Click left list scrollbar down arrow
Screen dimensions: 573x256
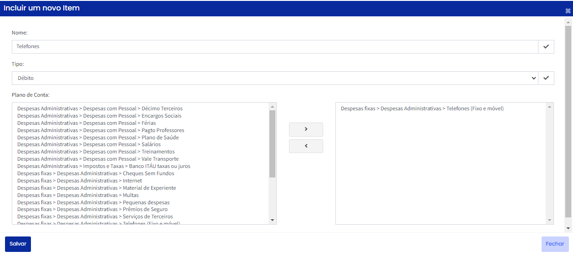click(x=273, y=220)
